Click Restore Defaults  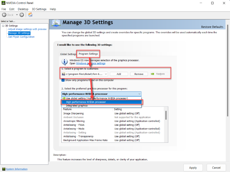[212, 27]
